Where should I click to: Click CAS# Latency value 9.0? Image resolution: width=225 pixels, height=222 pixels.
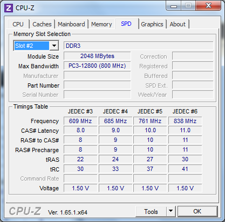(x=115, y=130)
